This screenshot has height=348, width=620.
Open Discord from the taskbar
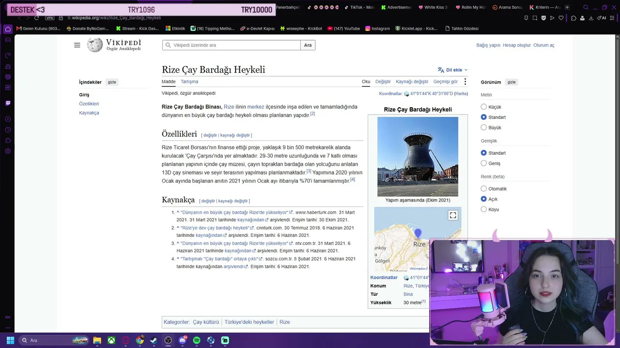[183, 340]
